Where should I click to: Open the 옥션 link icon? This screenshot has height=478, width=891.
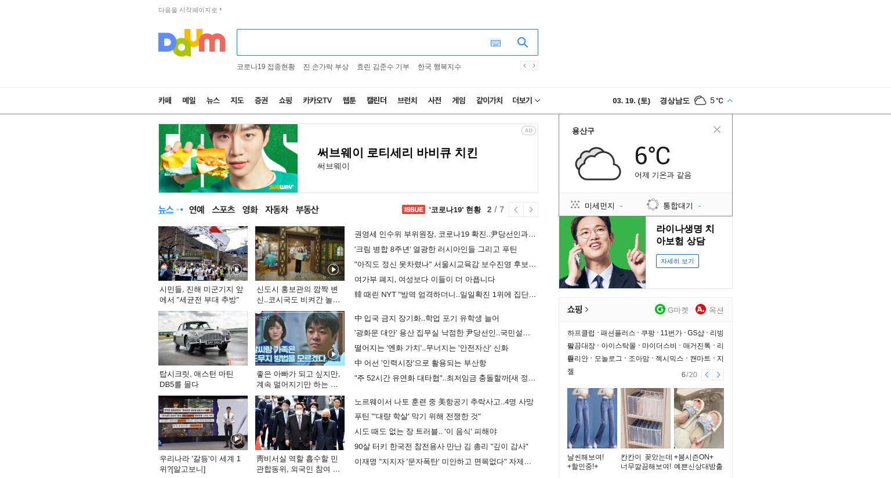pos(701,309)
